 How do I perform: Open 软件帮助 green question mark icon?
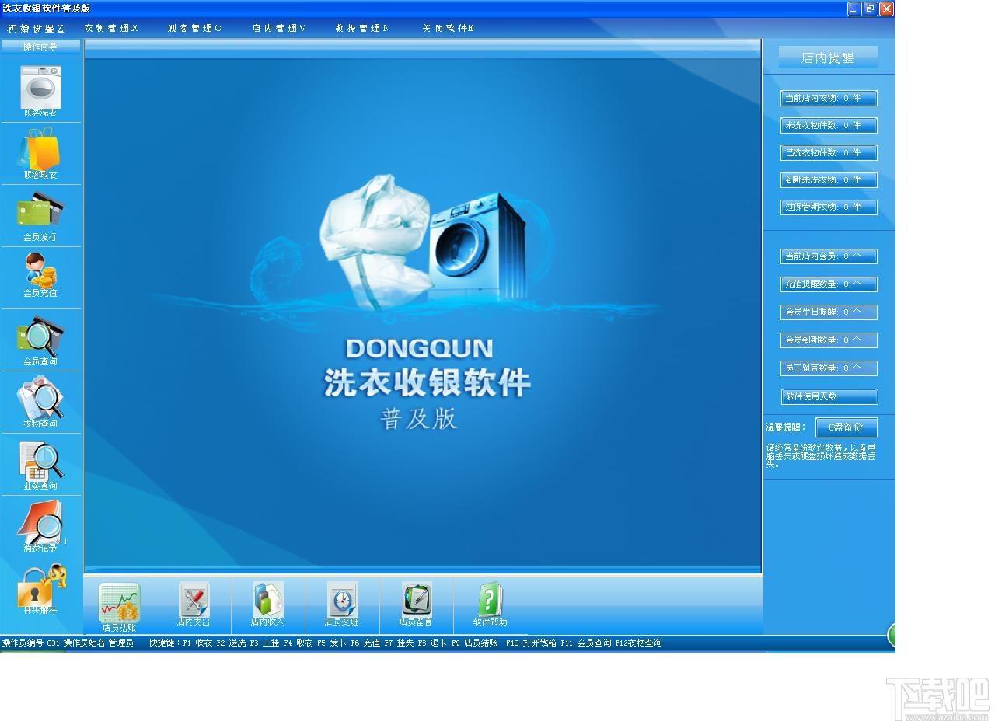point(490,600)
